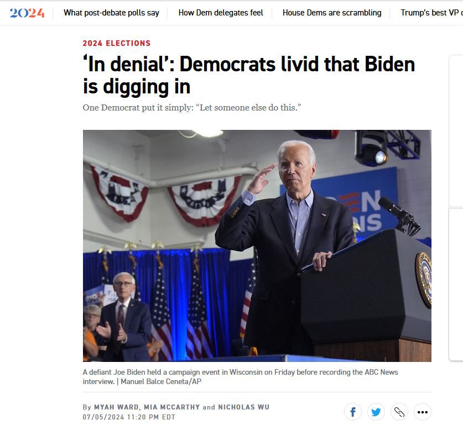Viewport: 463px width, 436px height.
Task: Open 'How Dem delegates feel' link
Action: pyautogui.click(x=221, y=13)
